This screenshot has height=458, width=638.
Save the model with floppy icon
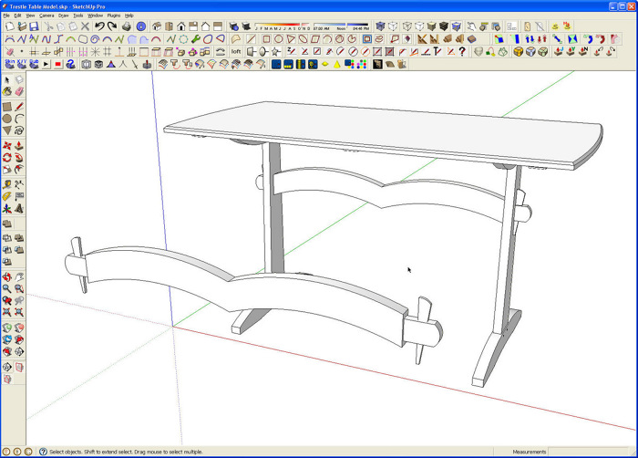35,26
